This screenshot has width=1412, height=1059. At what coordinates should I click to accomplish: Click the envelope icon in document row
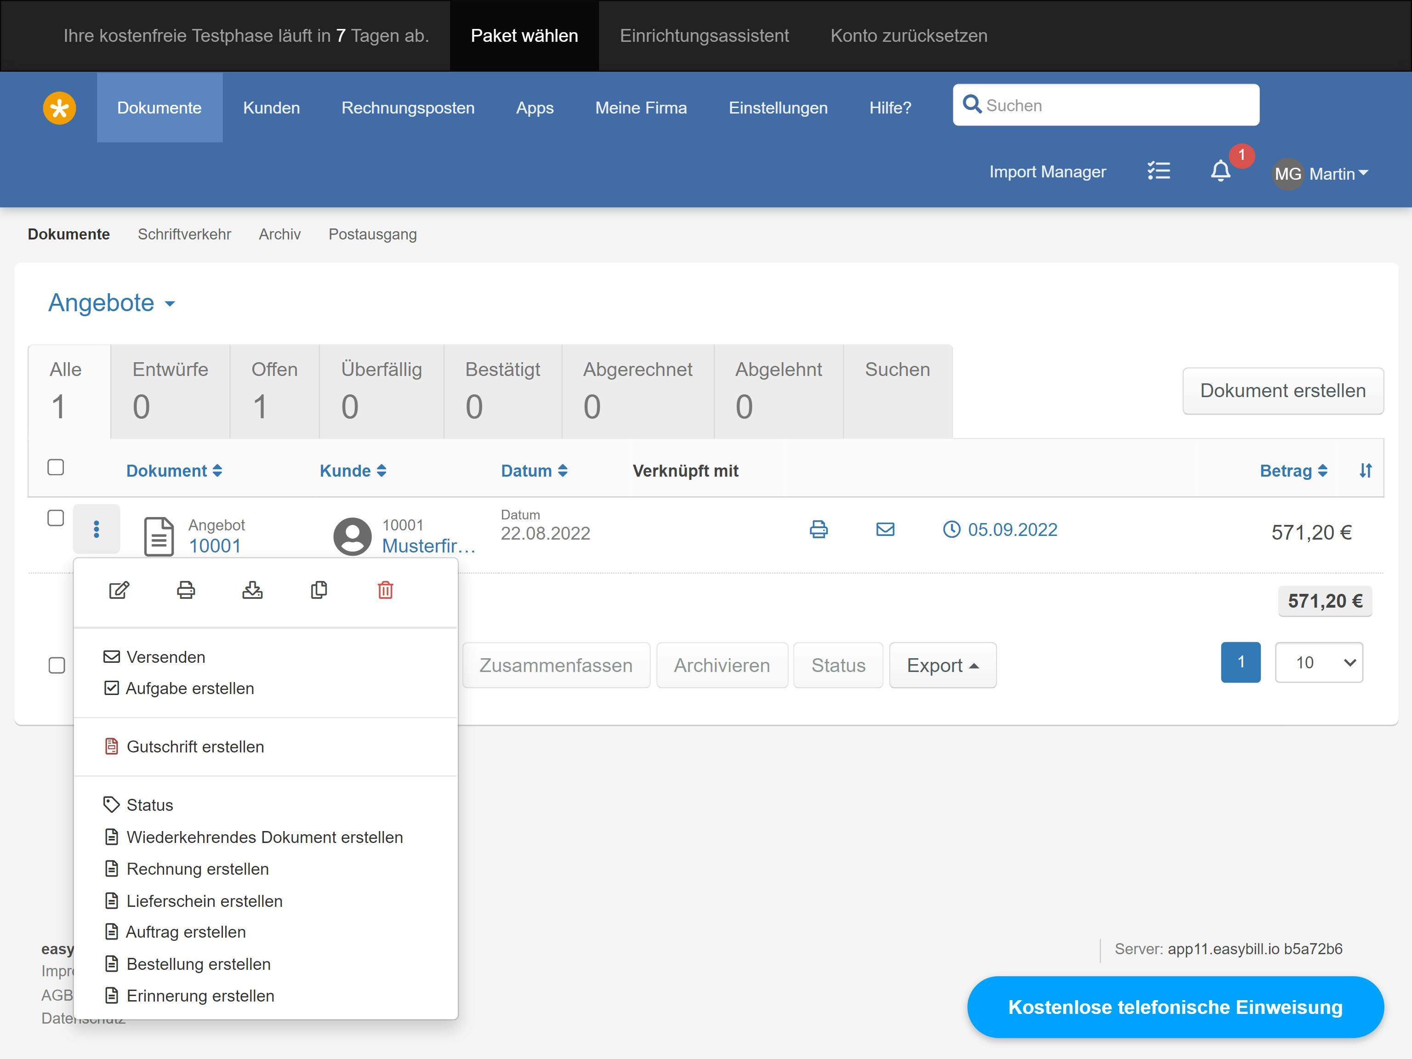pos(885,529)
